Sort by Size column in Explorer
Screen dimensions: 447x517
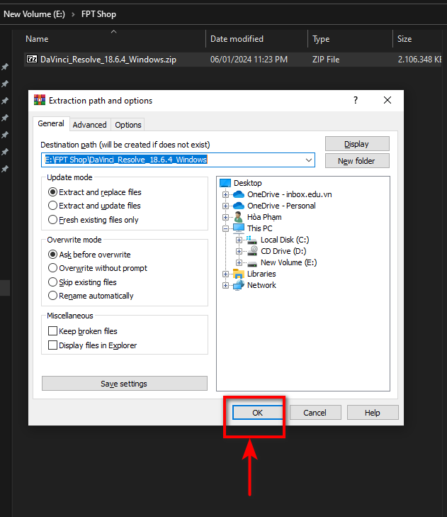click(404, 39)
